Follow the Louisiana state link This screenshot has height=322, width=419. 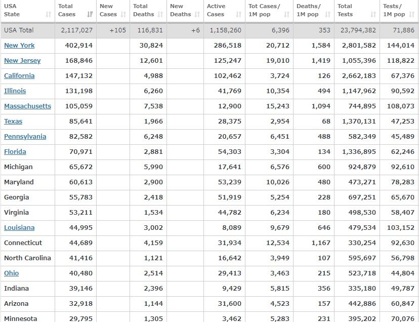point(19,228)
